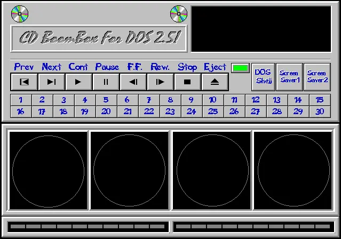Select track number 1

pos(21,100)
